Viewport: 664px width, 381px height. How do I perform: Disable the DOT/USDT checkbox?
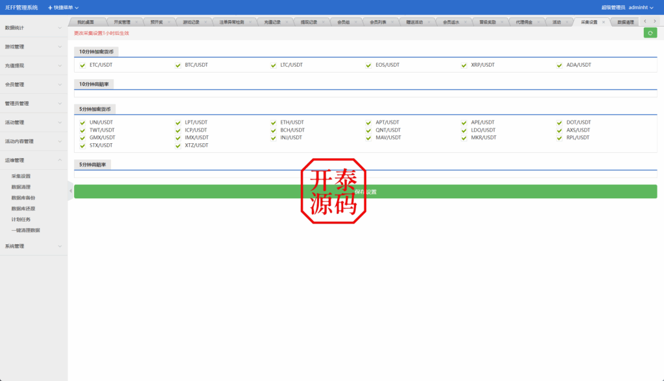561,122
